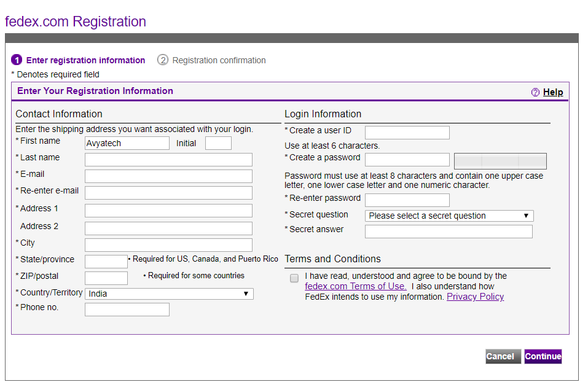Focus the City field

(168, 245)
